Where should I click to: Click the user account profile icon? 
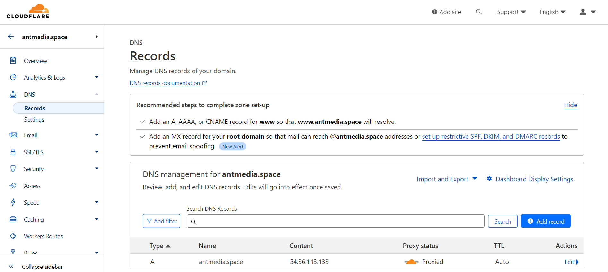[x=583, y=12]
